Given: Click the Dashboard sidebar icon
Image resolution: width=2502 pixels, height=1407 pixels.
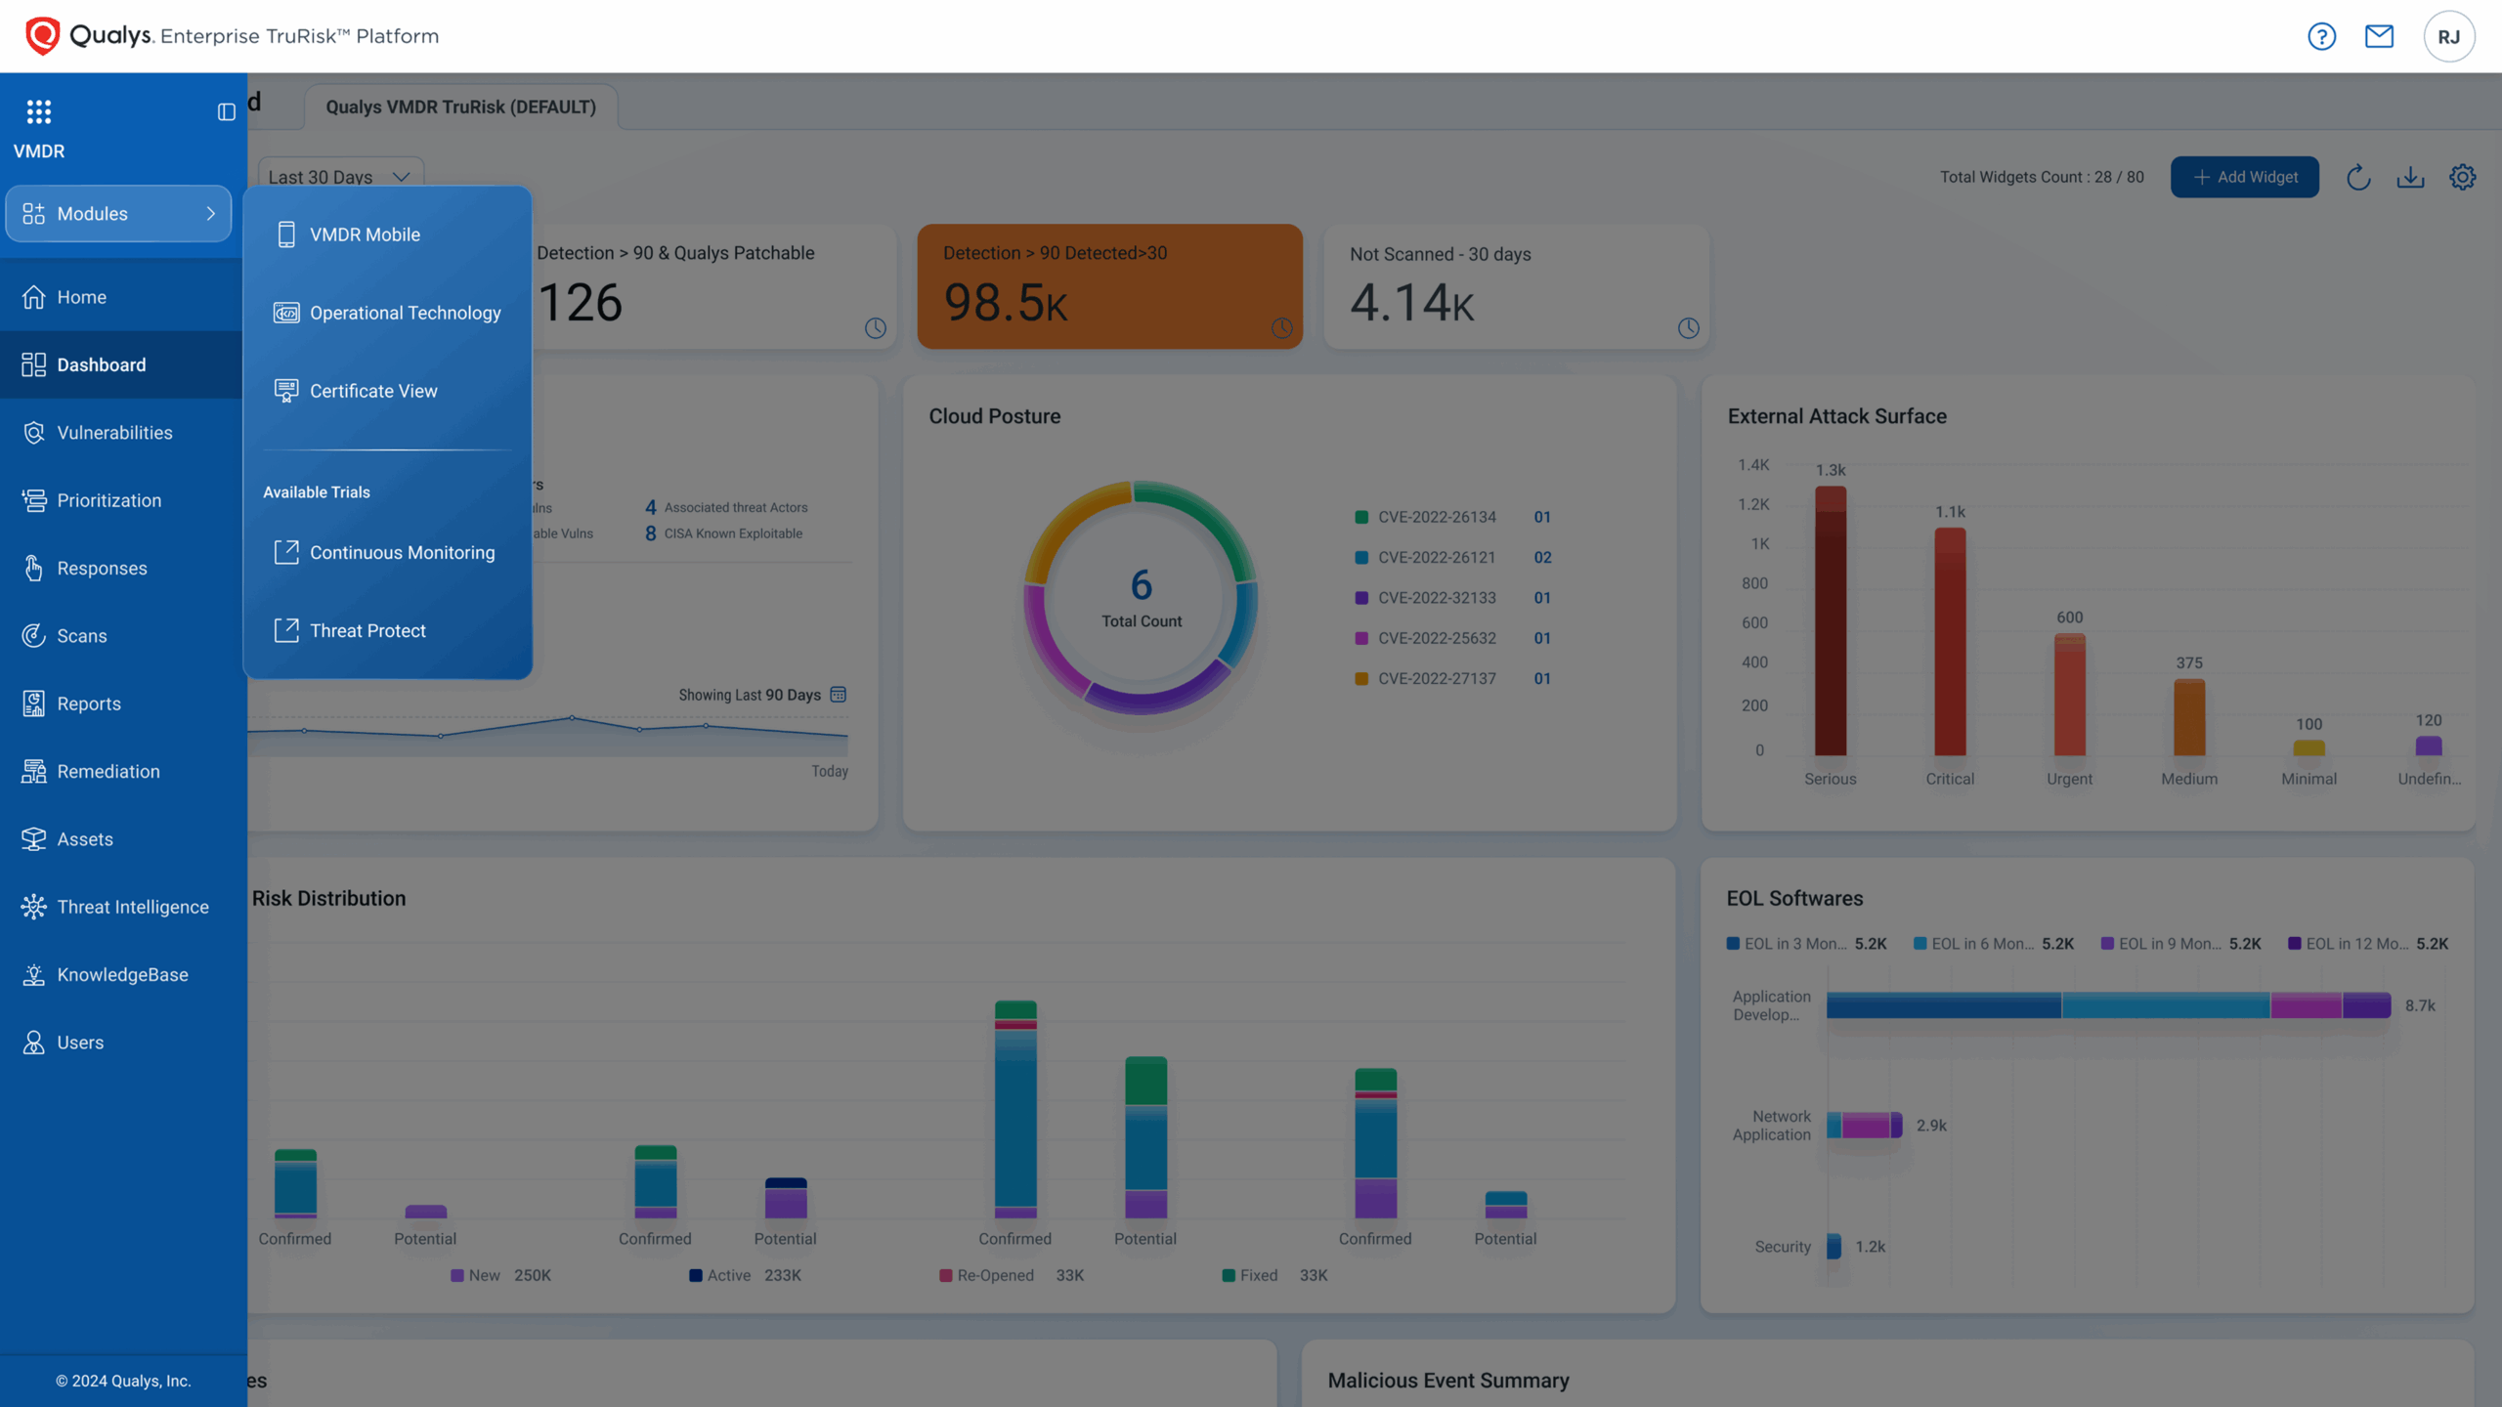Looking at the screenshot, I should [33, 364].
